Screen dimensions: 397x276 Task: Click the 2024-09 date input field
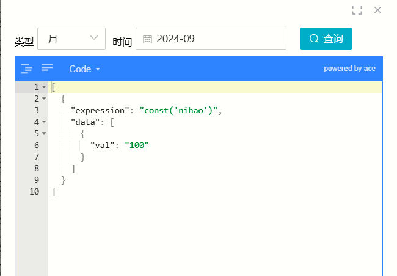pyautogui.click(x=211, y=39)
